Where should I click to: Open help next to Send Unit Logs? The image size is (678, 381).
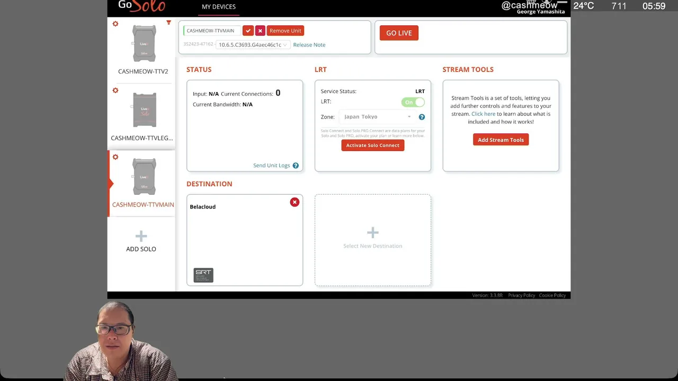coord(296,166)
